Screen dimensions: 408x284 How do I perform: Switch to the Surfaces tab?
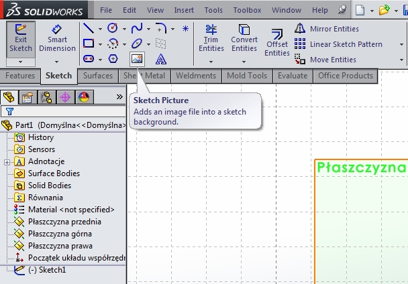98,76
